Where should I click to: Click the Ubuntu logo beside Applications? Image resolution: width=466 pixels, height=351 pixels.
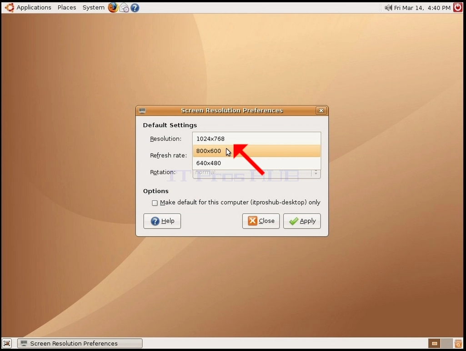pyautogui.click(x=10, y=7)
